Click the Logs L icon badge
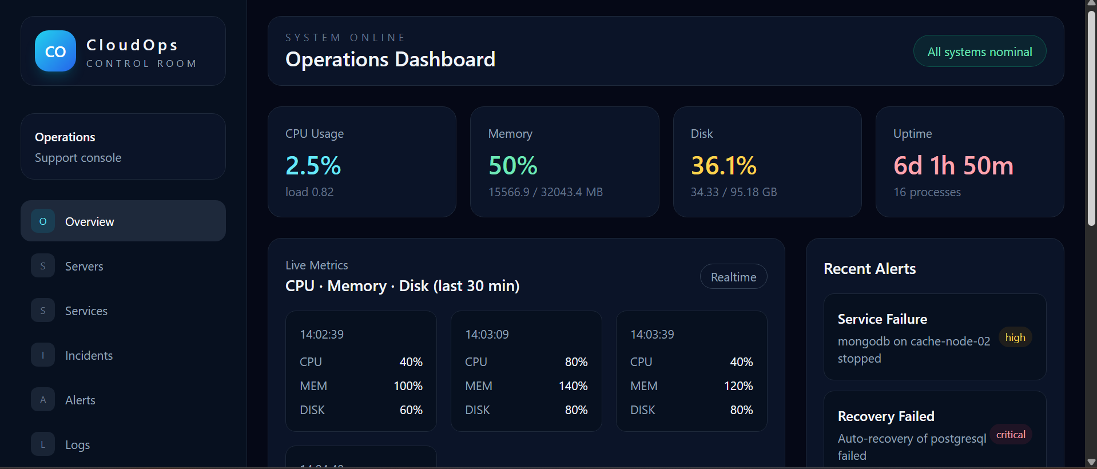 (43, 444)
